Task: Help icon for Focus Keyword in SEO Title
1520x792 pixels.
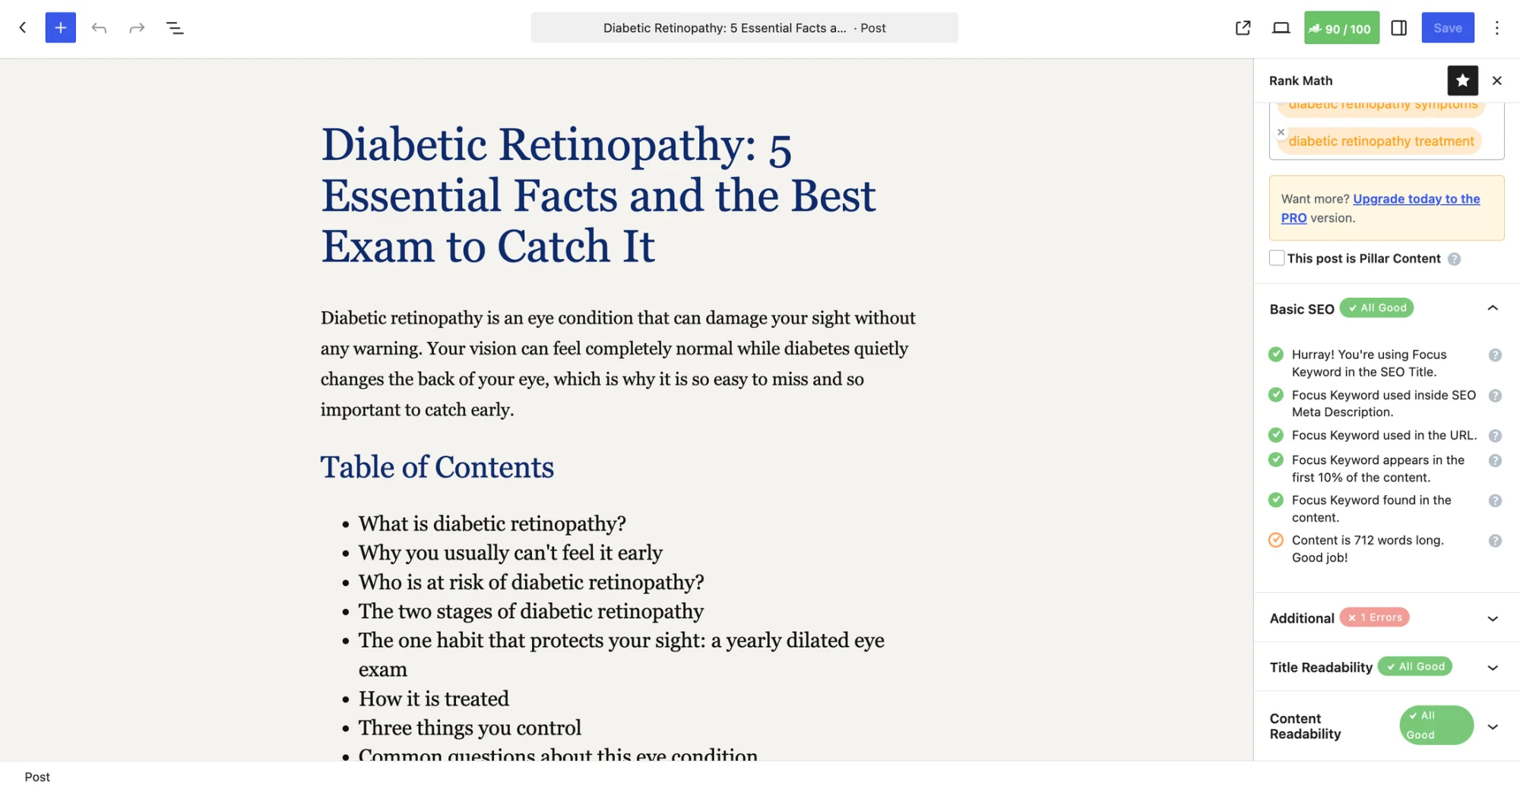Action: pyautogui.click(x=1495, y=355)
